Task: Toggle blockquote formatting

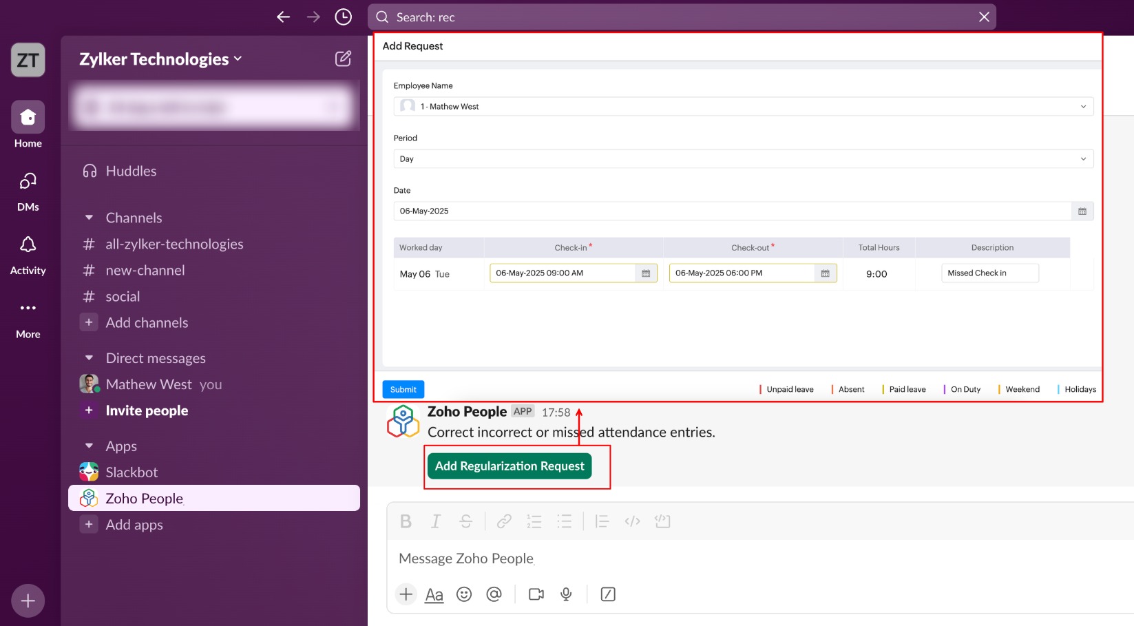Action: (602, 521)
